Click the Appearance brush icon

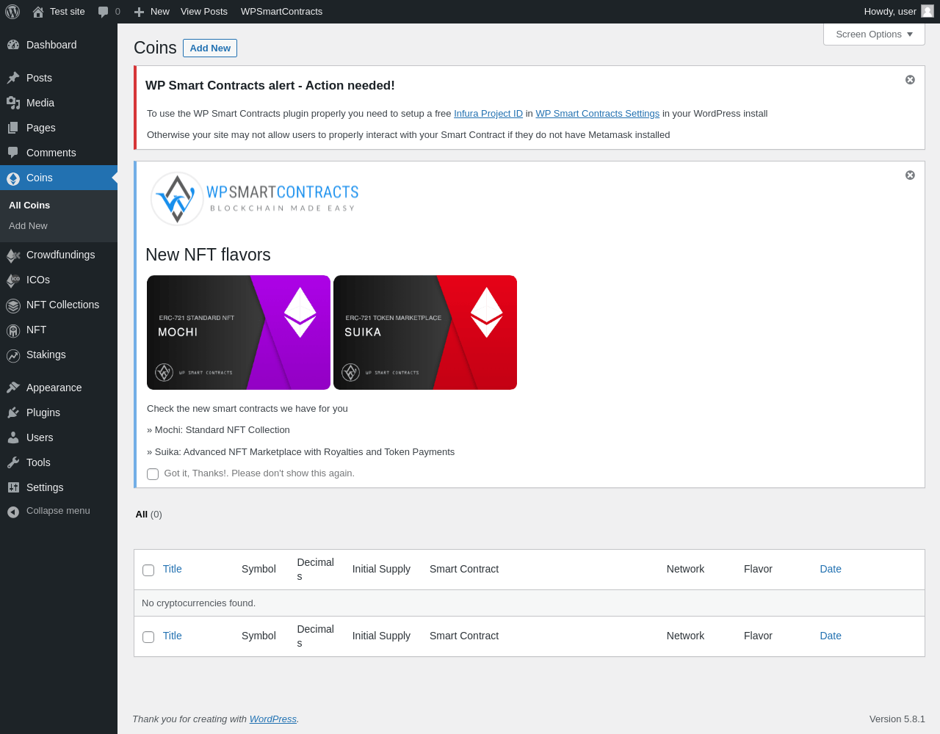[13, 388]
